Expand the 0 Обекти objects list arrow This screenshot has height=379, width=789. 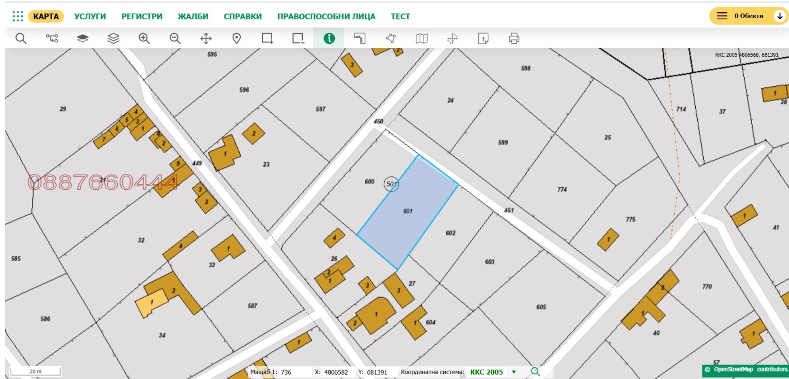pos(780,16)
